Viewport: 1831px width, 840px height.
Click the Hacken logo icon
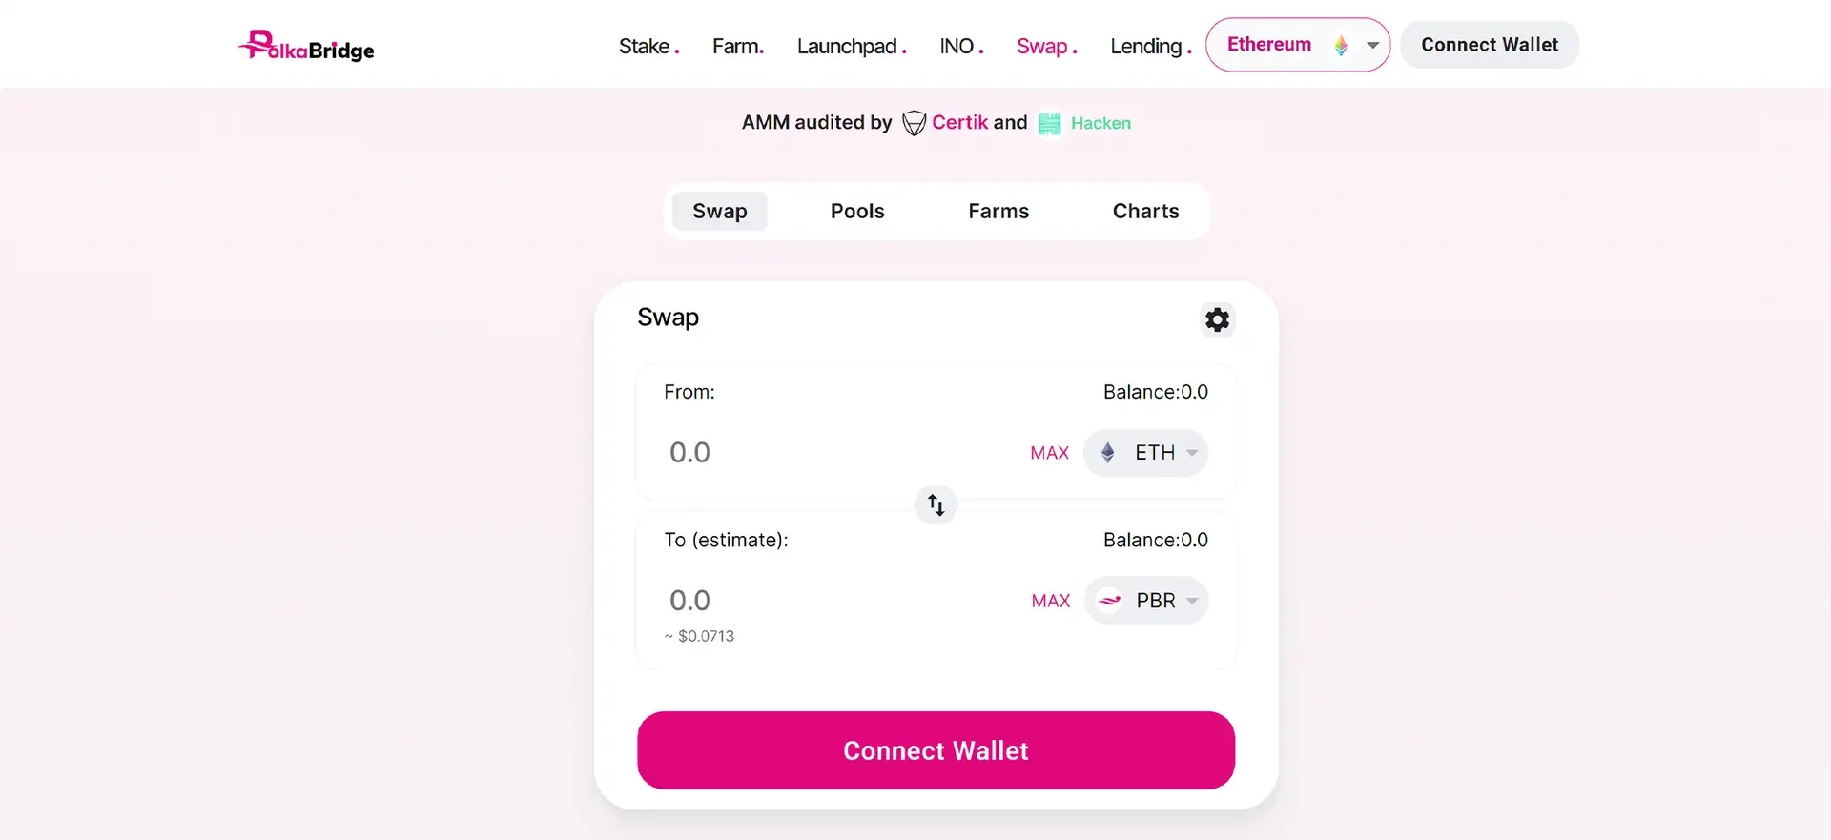click(1049, 124)
